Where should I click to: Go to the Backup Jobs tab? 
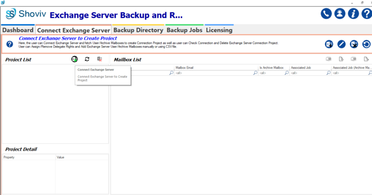[x=185, y=30]
